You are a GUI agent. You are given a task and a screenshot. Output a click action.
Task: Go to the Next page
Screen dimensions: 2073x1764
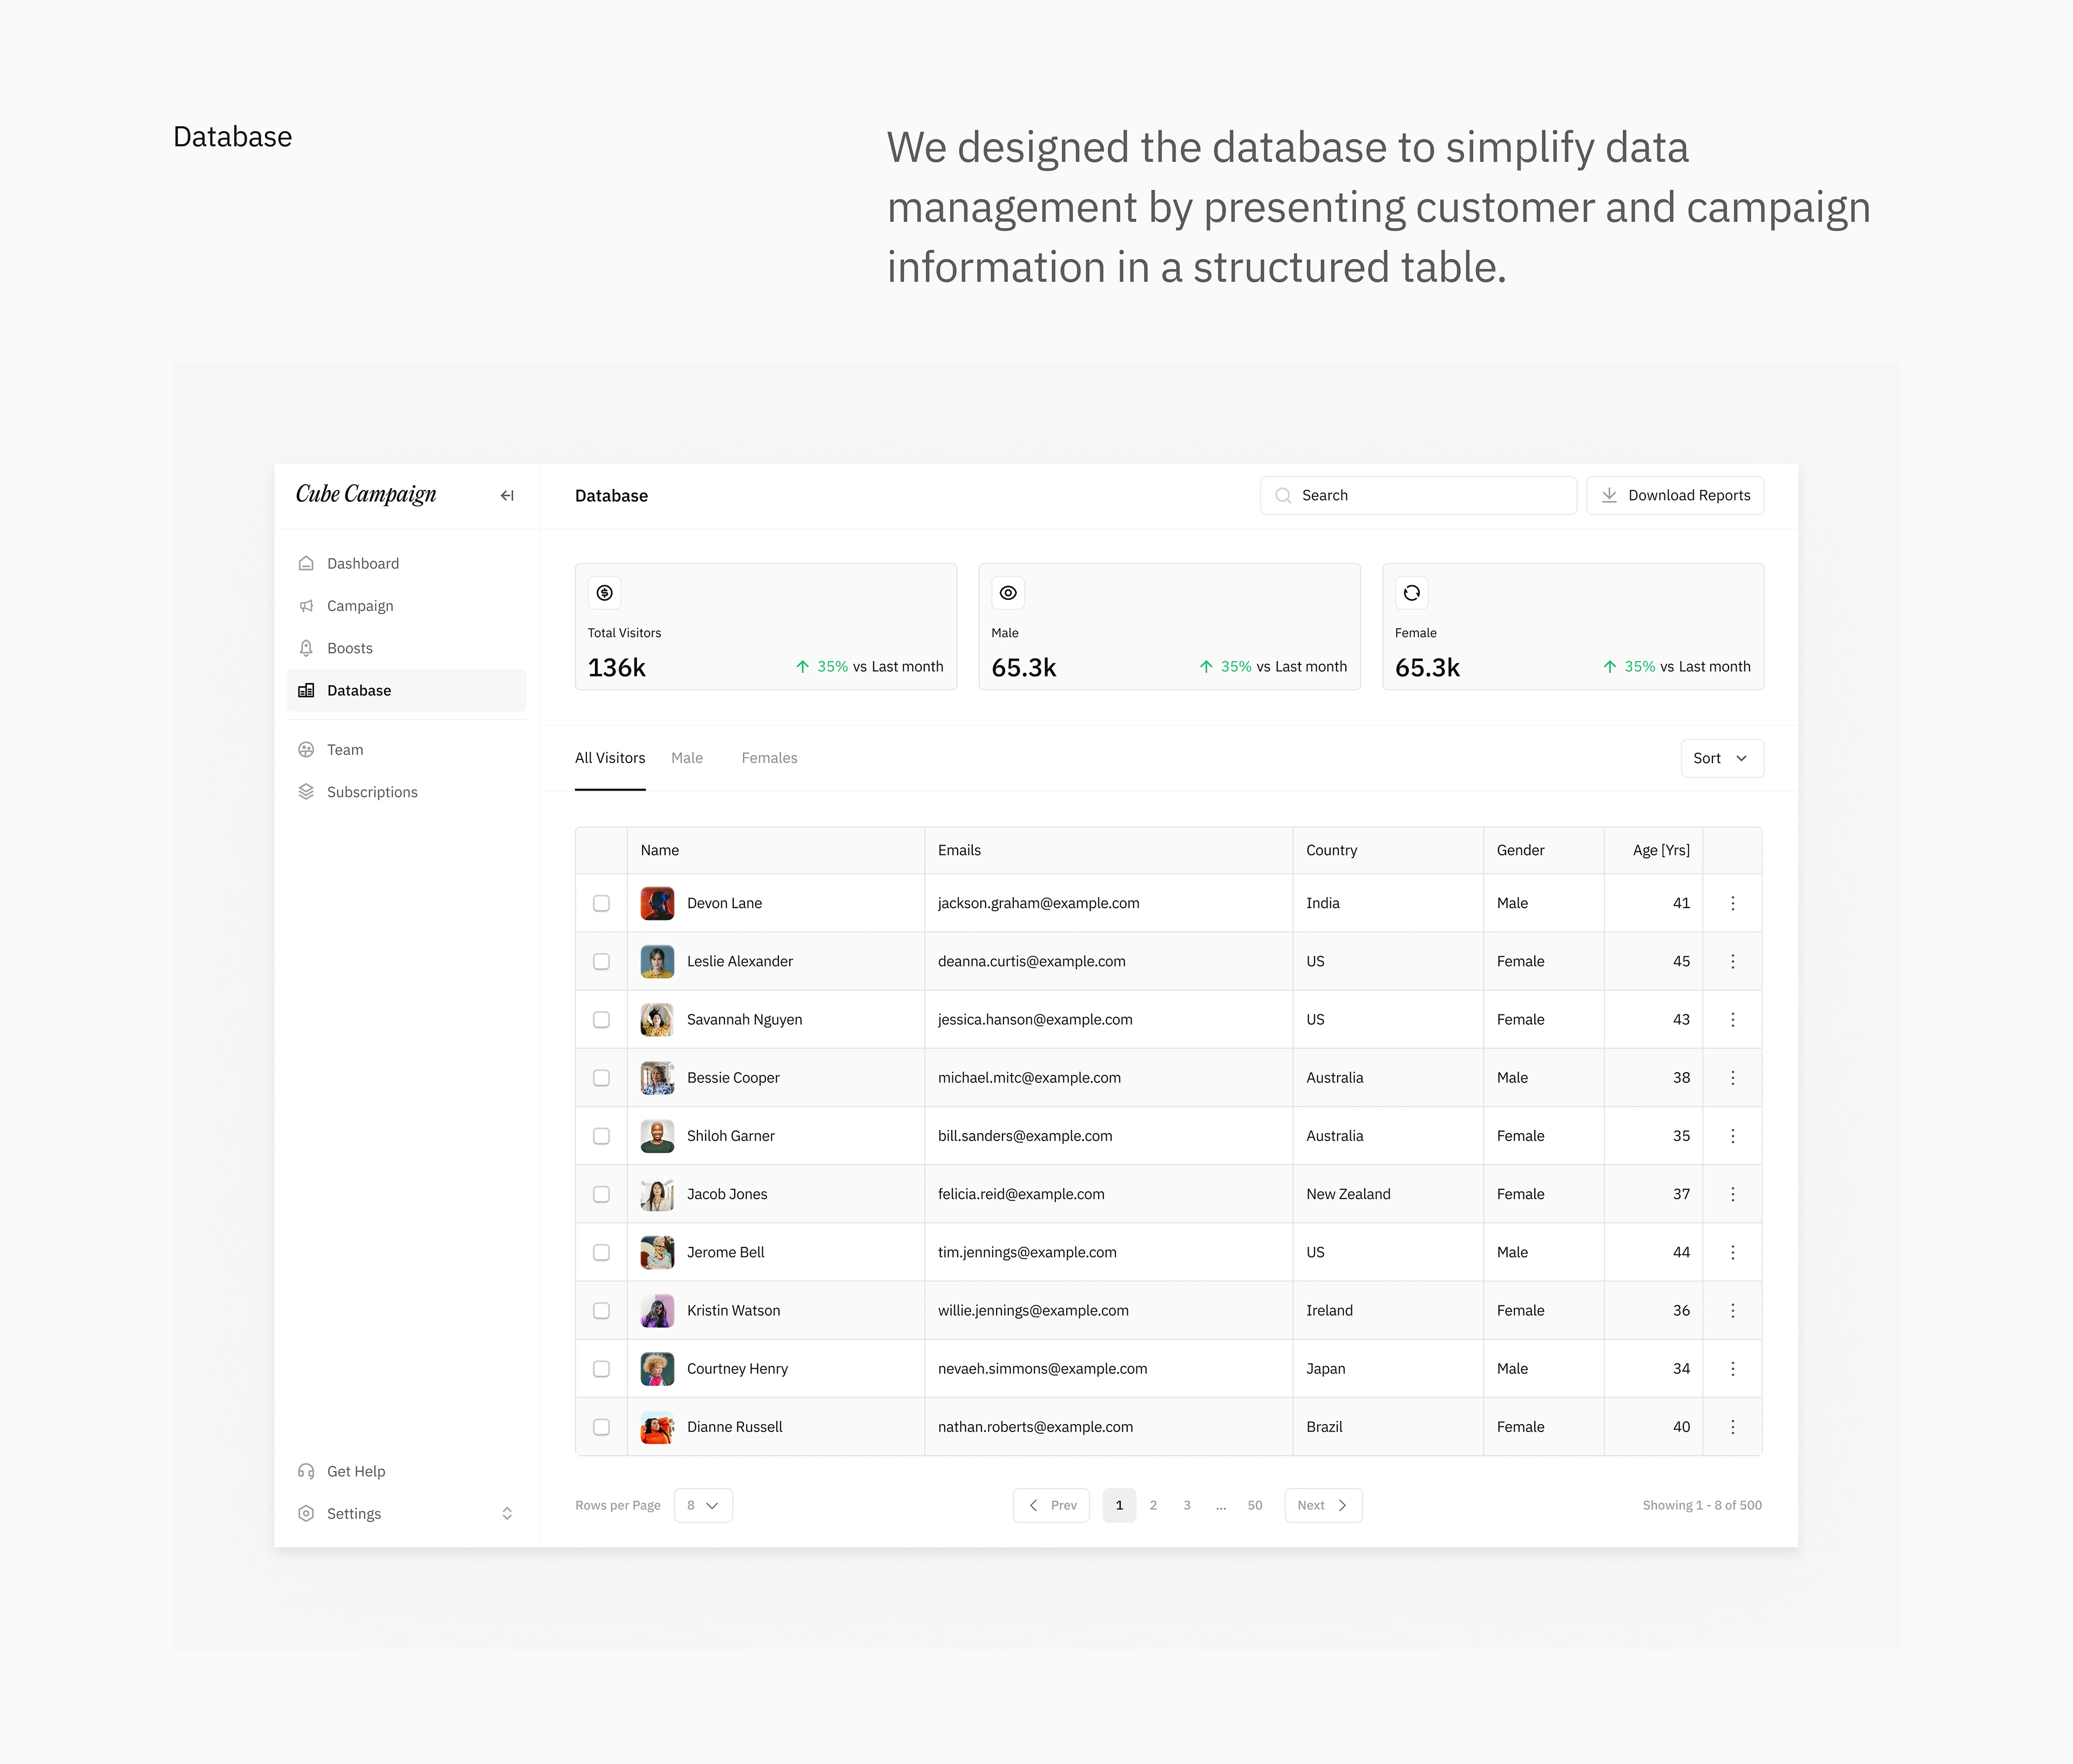1323,1505
